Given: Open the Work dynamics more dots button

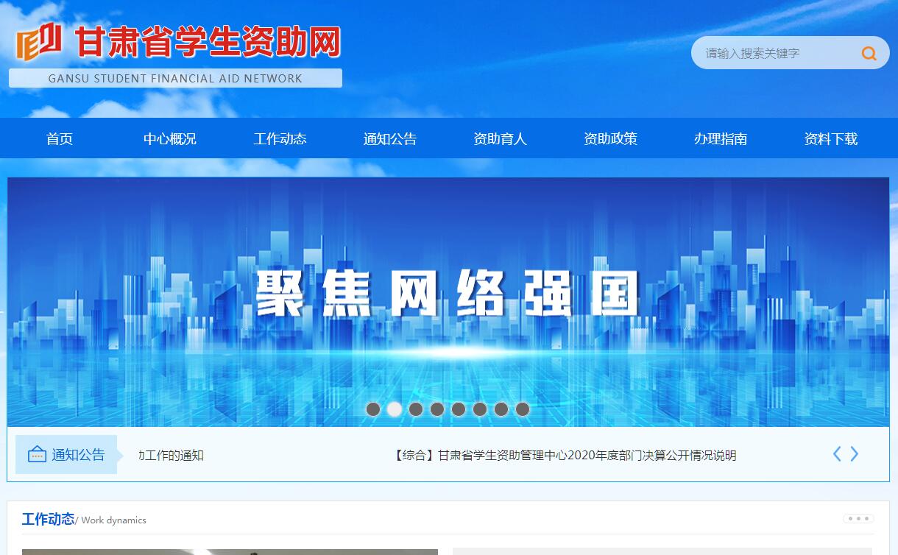Looking at the screenshot, I should (858, 519).
